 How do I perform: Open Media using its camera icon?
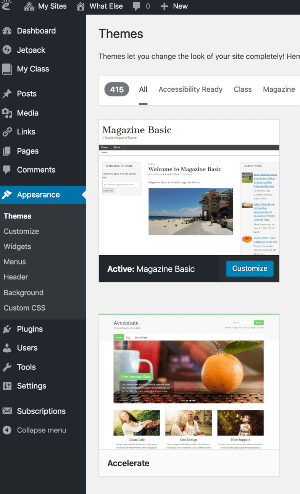(x=7, y=113)
